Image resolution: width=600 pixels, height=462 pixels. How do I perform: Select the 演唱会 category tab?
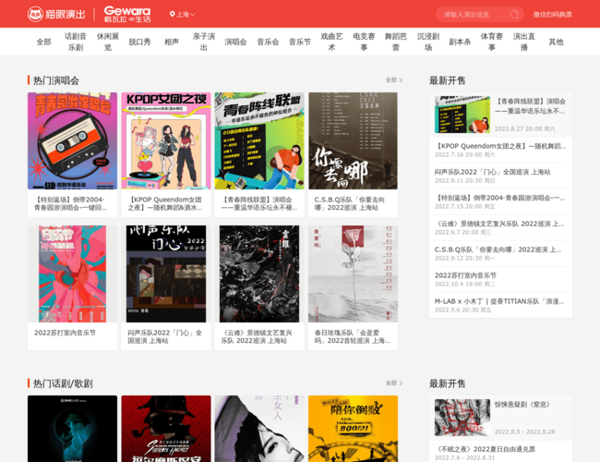(235, 42)
